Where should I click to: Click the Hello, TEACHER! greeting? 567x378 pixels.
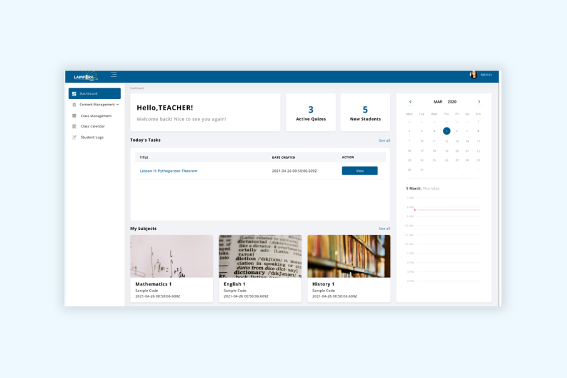point(165,108)
